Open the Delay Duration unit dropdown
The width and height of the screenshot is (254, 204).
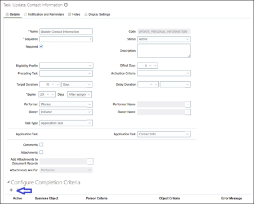pyautogui.click(x=175, y=85)
